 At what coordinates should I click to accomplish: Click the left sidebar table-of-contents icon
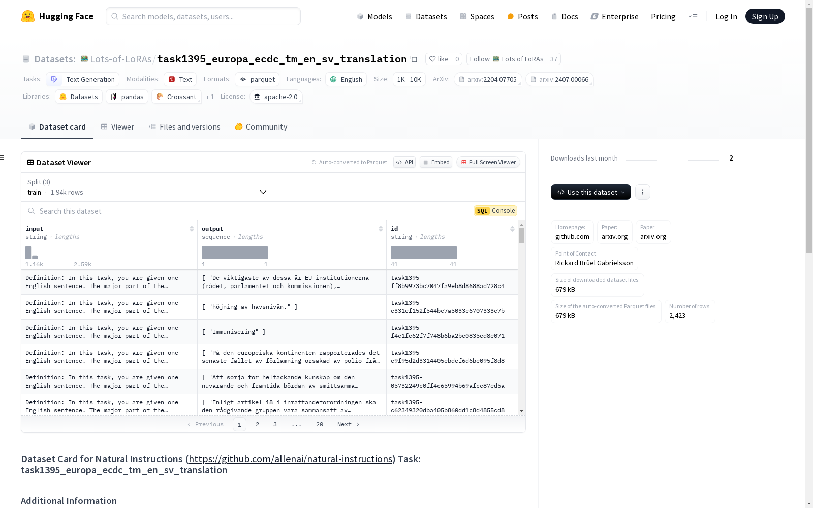3,157
